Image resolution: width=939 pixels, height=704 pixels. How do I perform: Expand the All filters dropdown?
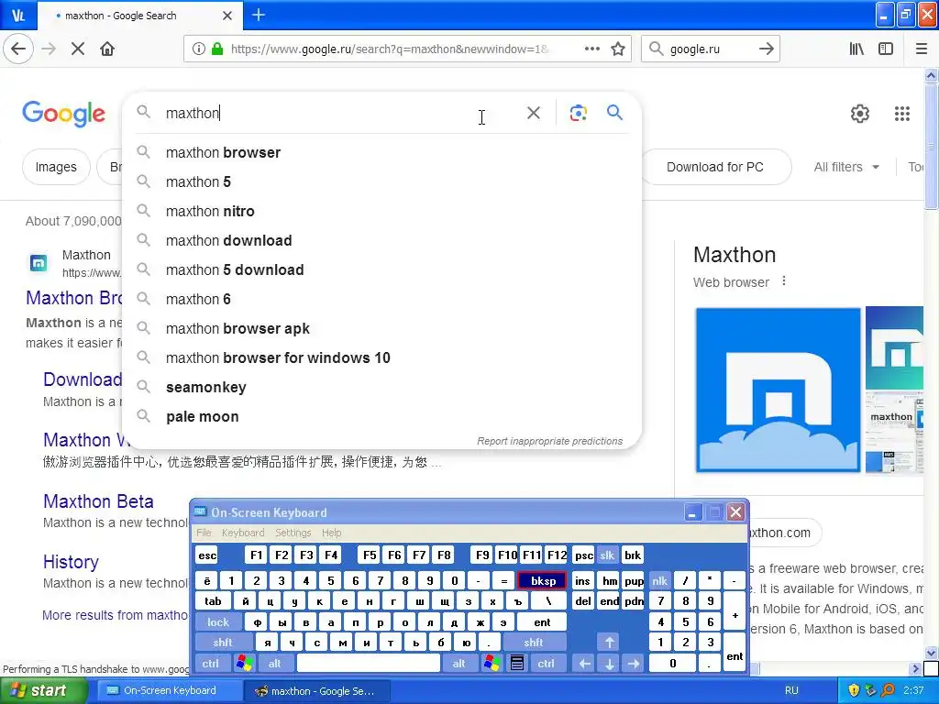[x=846, y=167]
